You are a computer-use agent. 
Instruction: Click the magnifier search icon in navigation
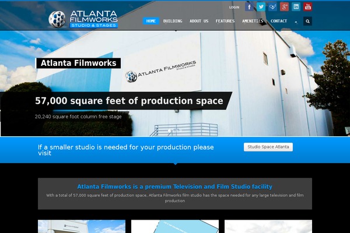(307, 21)
